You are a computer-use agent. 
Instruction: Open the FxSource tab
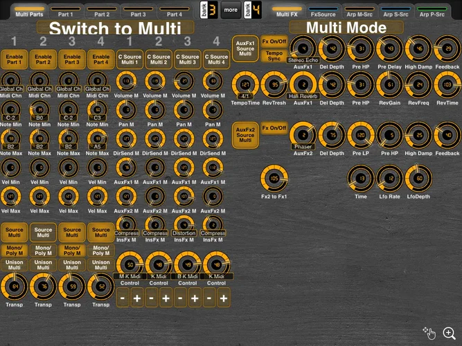pos(323,12)
